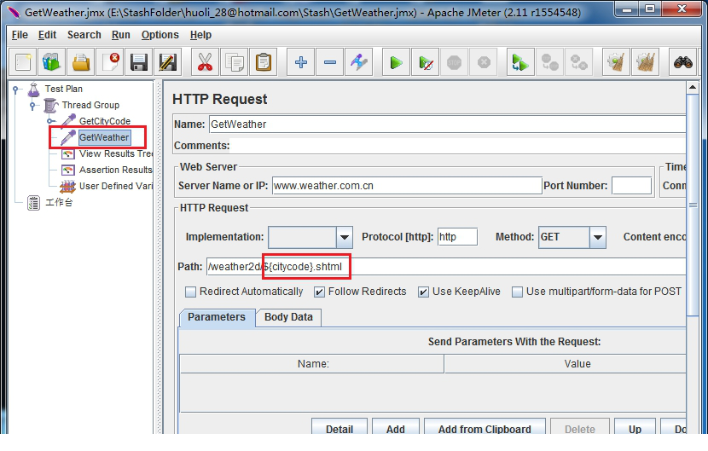Click the Remote Start All icon

point(520,62)
